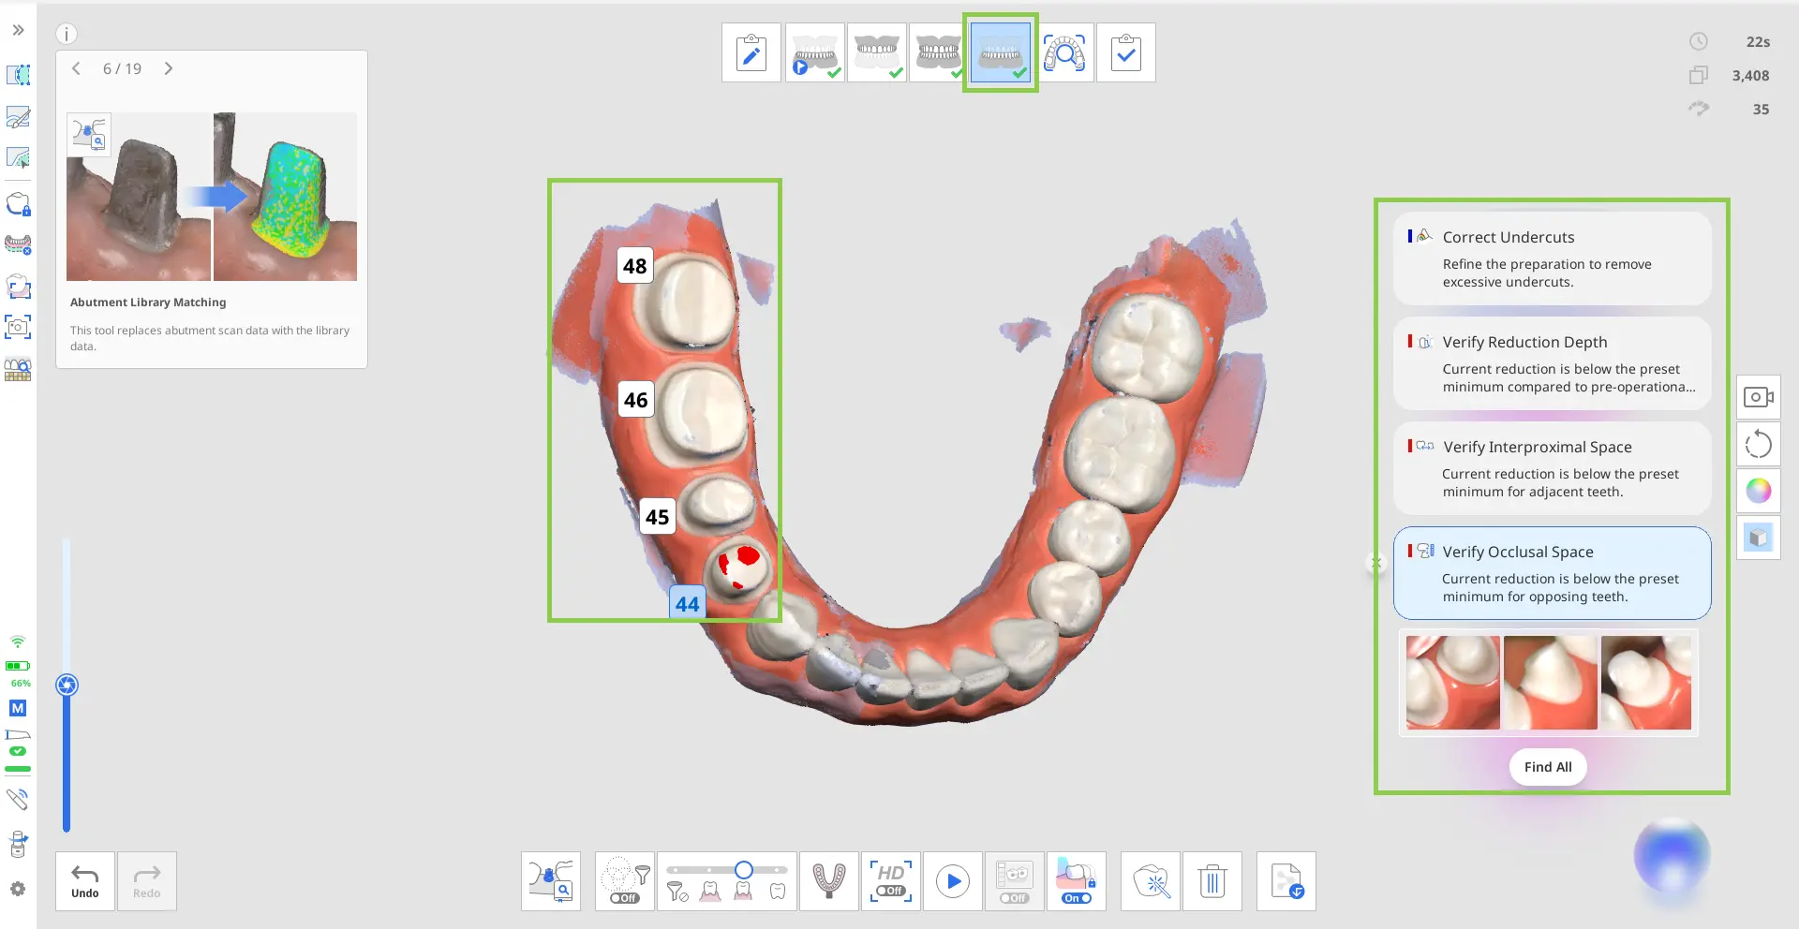This screenshot has height=929, width=1799.
Task: Click Undo
Action: pos(85,881)
